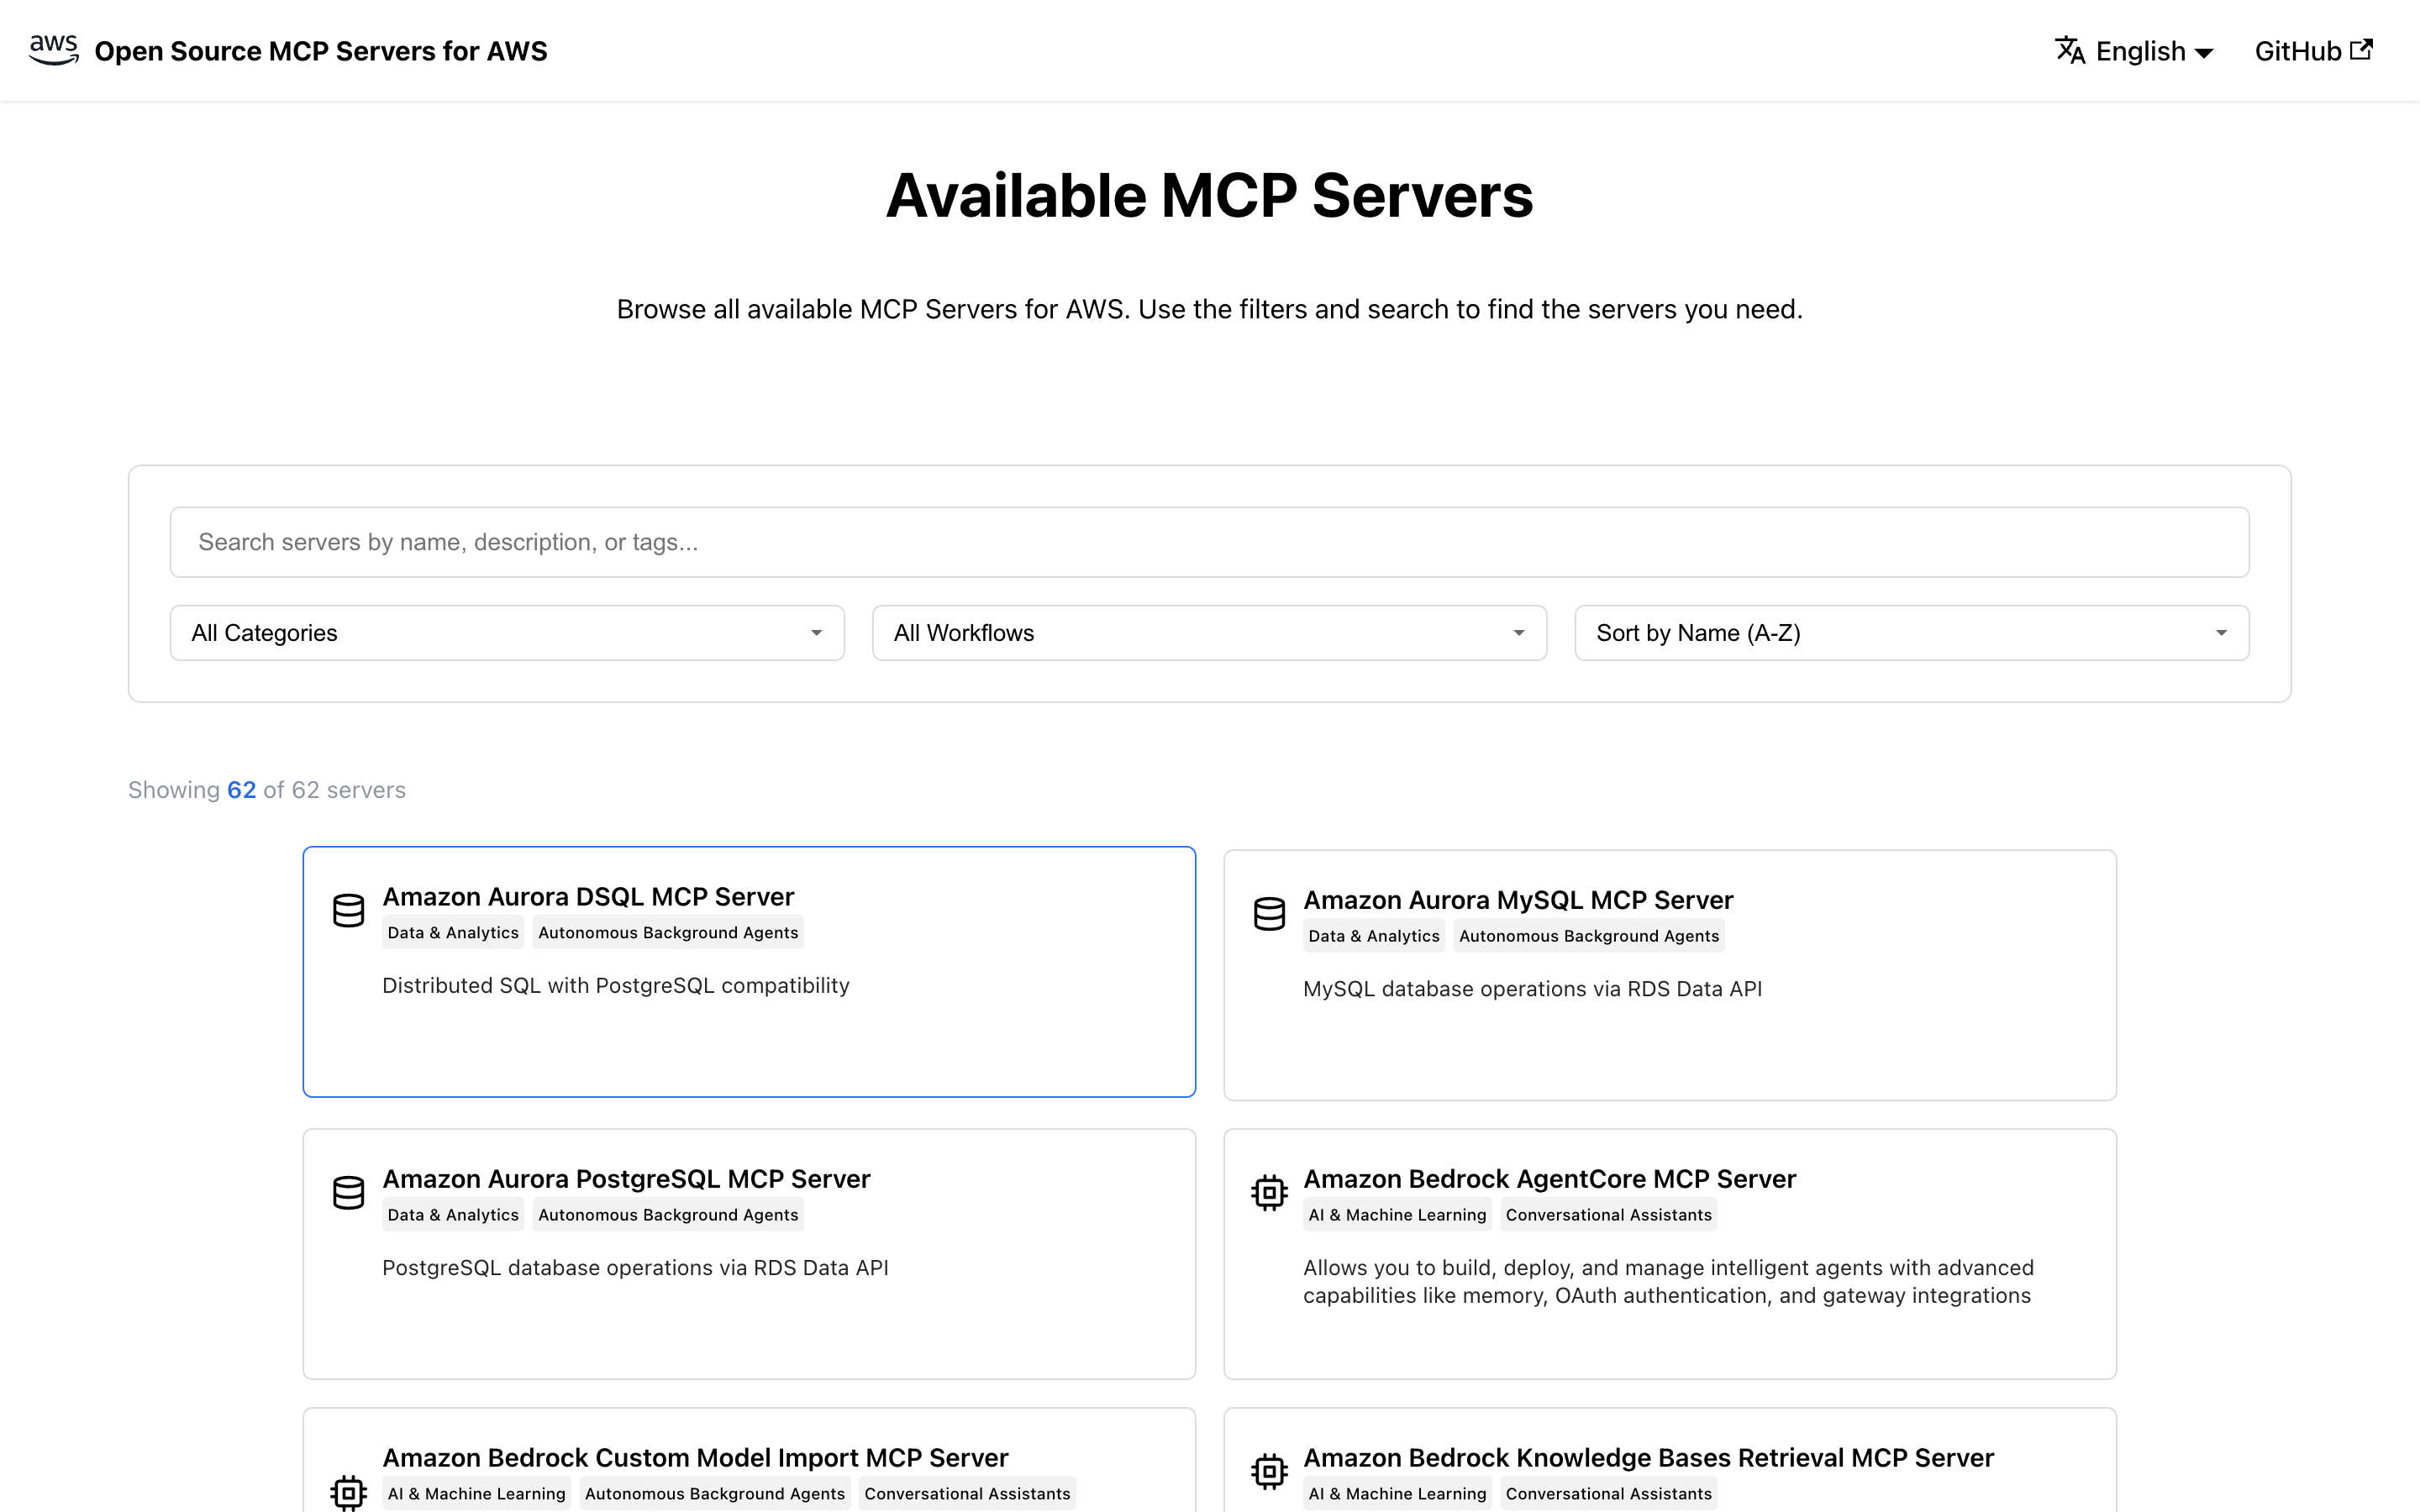
Task: Click the chip icon for Bedrock Knowledge Bases Retrieval
Action: click(1269, 1471)
